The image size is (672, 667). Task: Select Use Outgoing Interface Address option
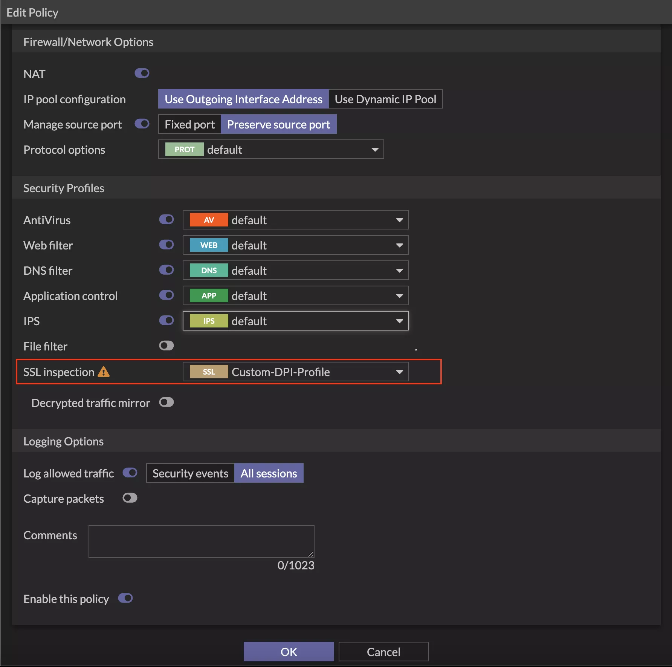pos(243,99)
